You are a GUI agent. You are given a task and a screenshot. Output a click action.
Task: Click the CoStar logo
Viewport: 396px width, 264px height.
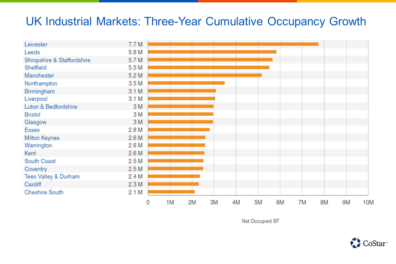(x=369, y=242)
